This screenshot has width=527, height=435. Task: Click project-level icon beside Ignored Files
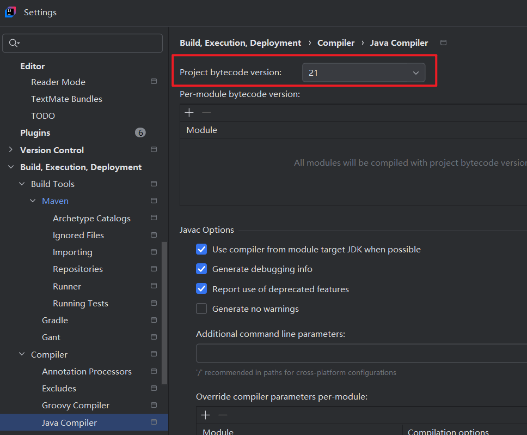pyautogui.click(x=154, y=235)
